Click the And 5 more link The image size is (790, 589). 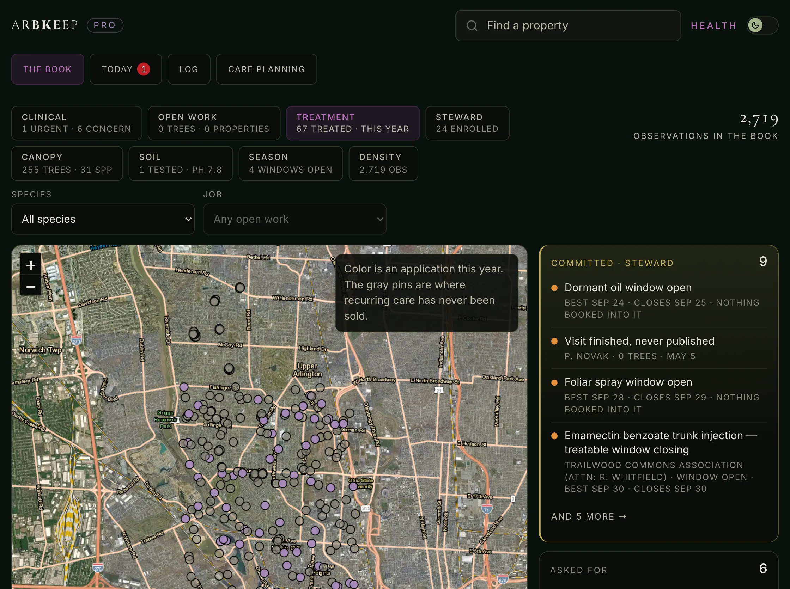pyautogui.click(x=589, y=517)
